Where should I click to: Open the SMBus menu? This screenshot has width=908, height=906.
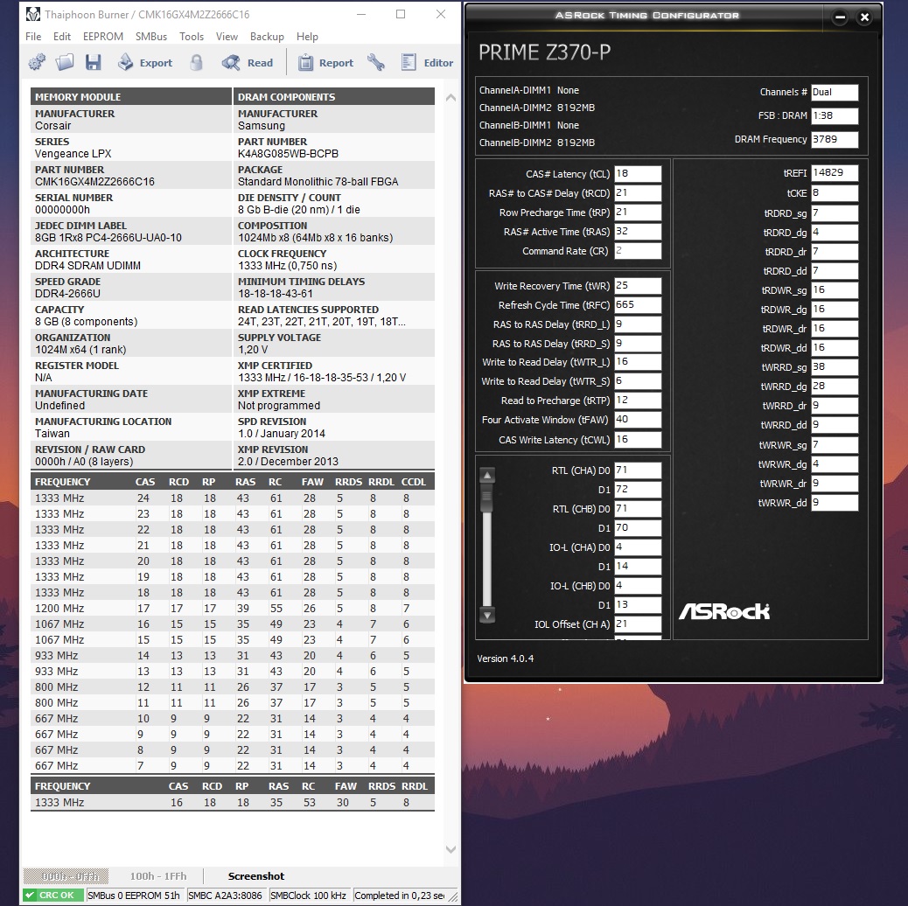(151, 37)
